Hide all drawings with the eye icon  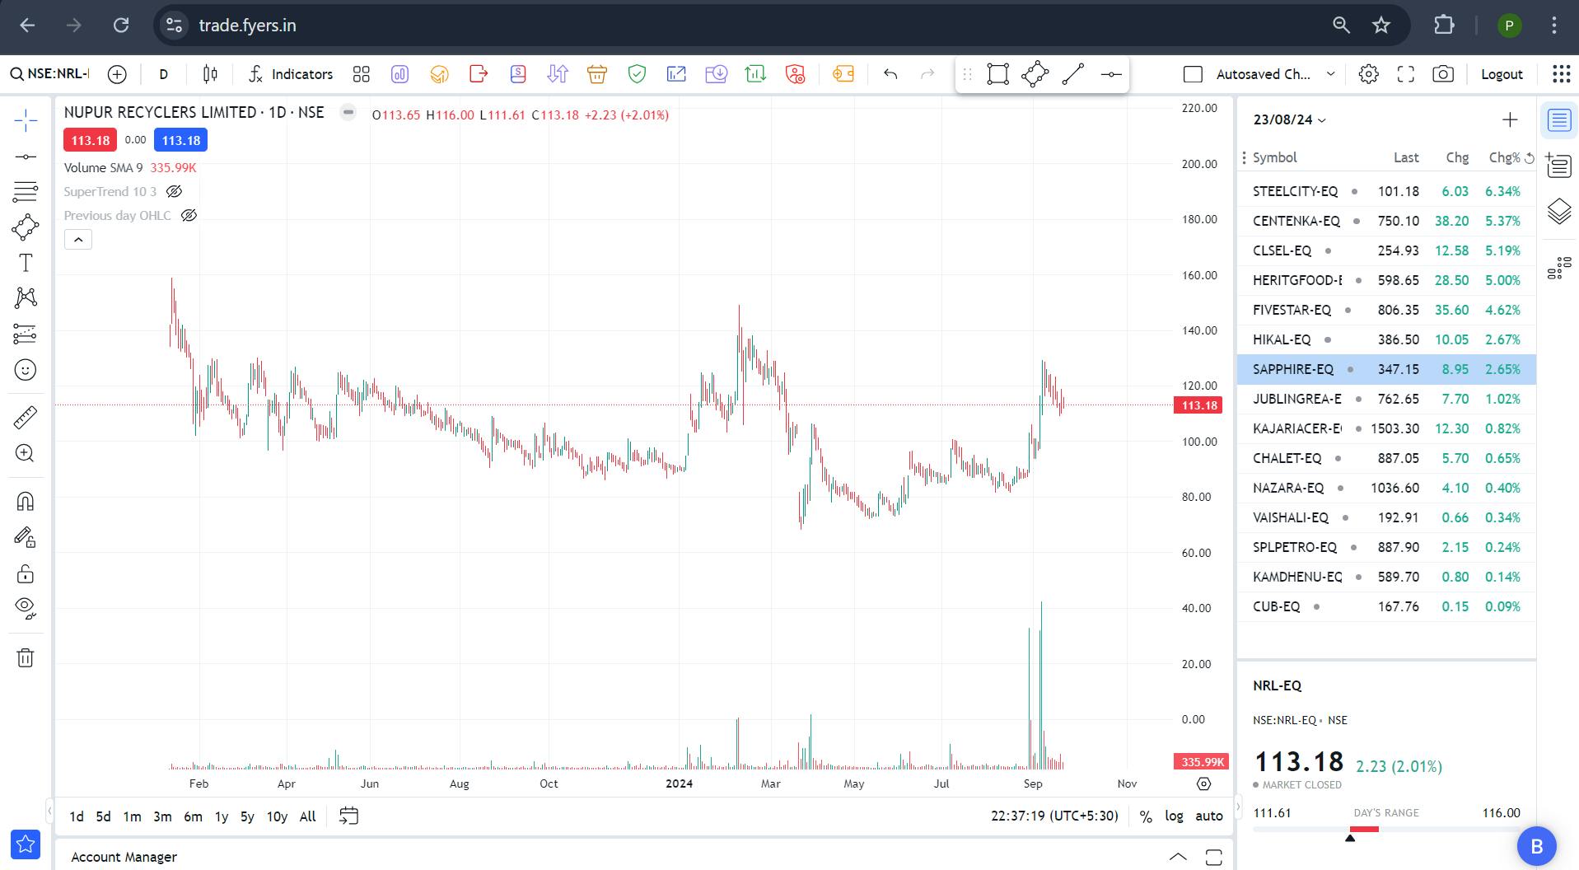[26, 609]
